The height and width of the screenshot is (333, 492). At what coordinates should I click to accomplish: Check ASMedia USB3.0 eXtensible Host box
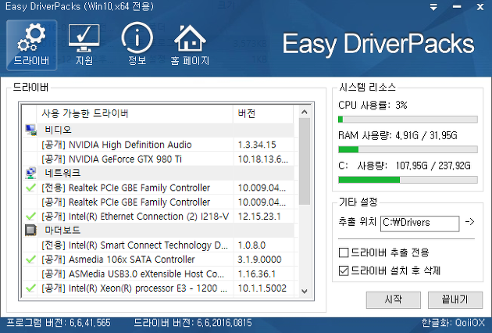(30, 274)
